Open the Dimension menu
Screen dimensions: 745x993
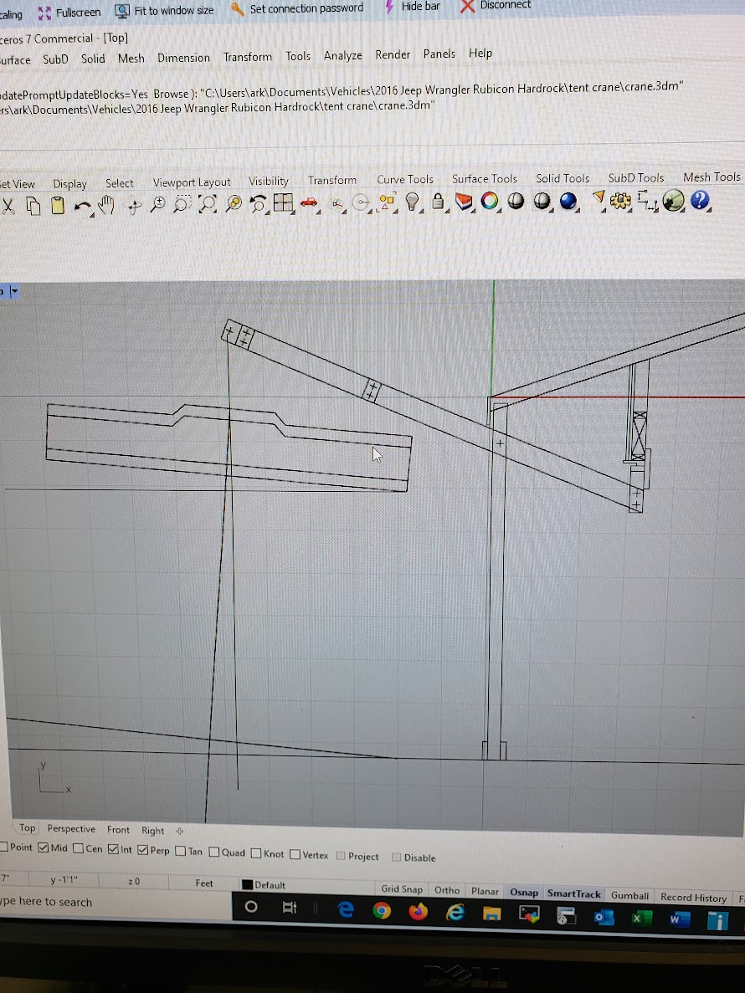183,59
